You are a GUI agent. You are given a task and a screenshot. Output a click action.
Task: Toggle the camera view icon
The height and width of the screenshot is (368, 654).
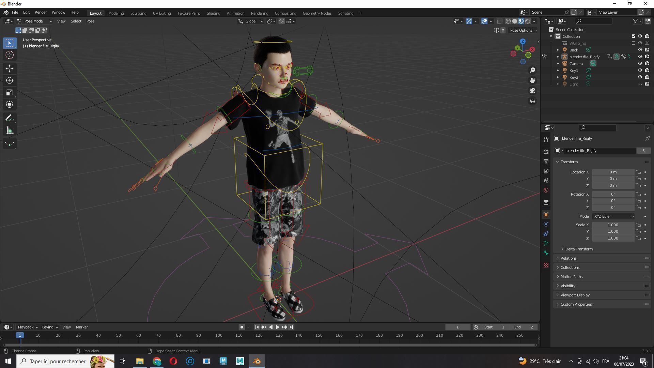(x=532, y=91)
